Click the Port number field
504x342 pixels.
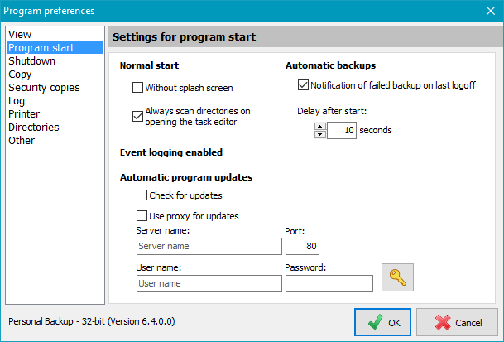[x=302, y=247]
